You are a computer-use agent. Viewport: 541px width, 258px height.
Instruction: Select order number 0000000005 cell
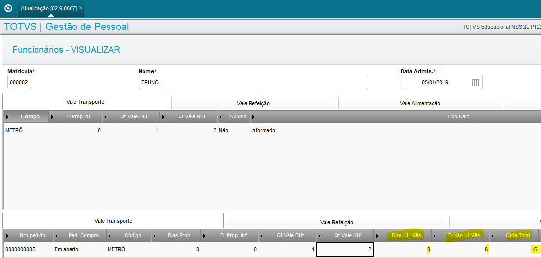(20, 250)
